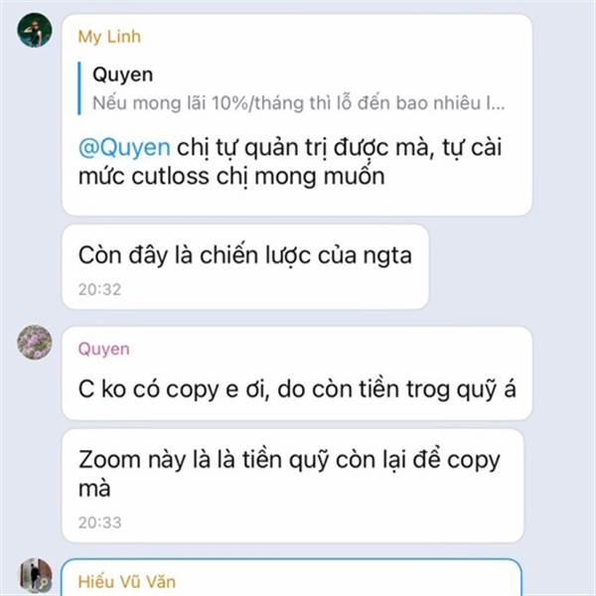The image size is (596, 596).
Task: Select message "Còn đây là chiến lược của ngta"
Action: pos(245,267)
